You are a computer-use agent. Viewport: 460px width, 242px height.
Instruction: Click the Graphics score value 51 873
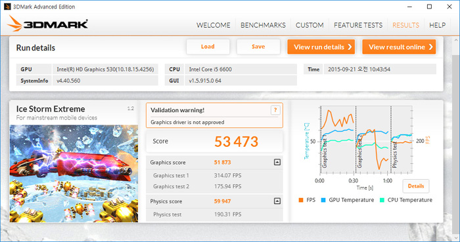click(222, 163)
